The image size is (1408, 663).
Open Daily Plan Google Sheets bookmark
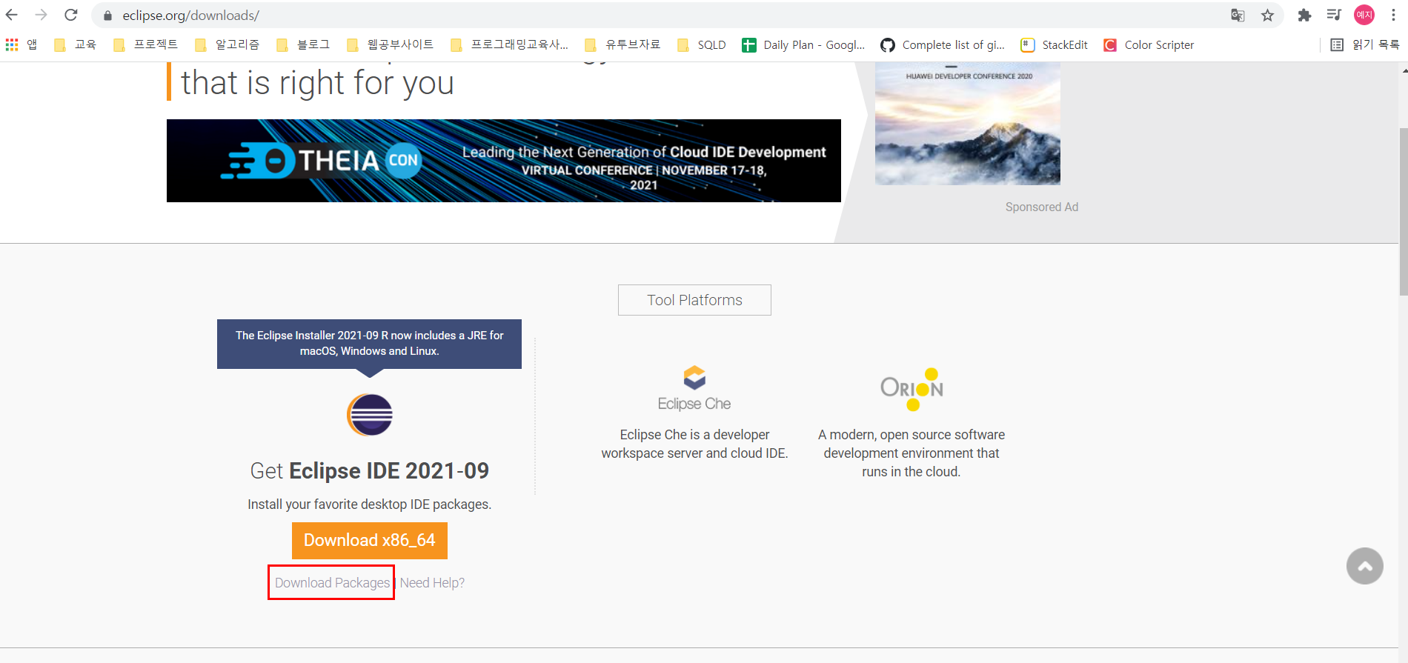click(x=803, y=44)
